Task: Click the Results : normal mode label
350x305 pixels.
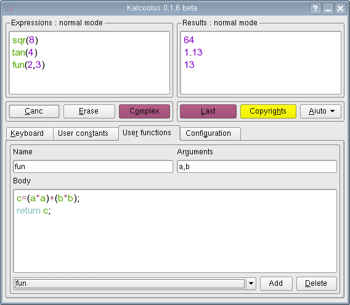Action: [x=220, y=23]
